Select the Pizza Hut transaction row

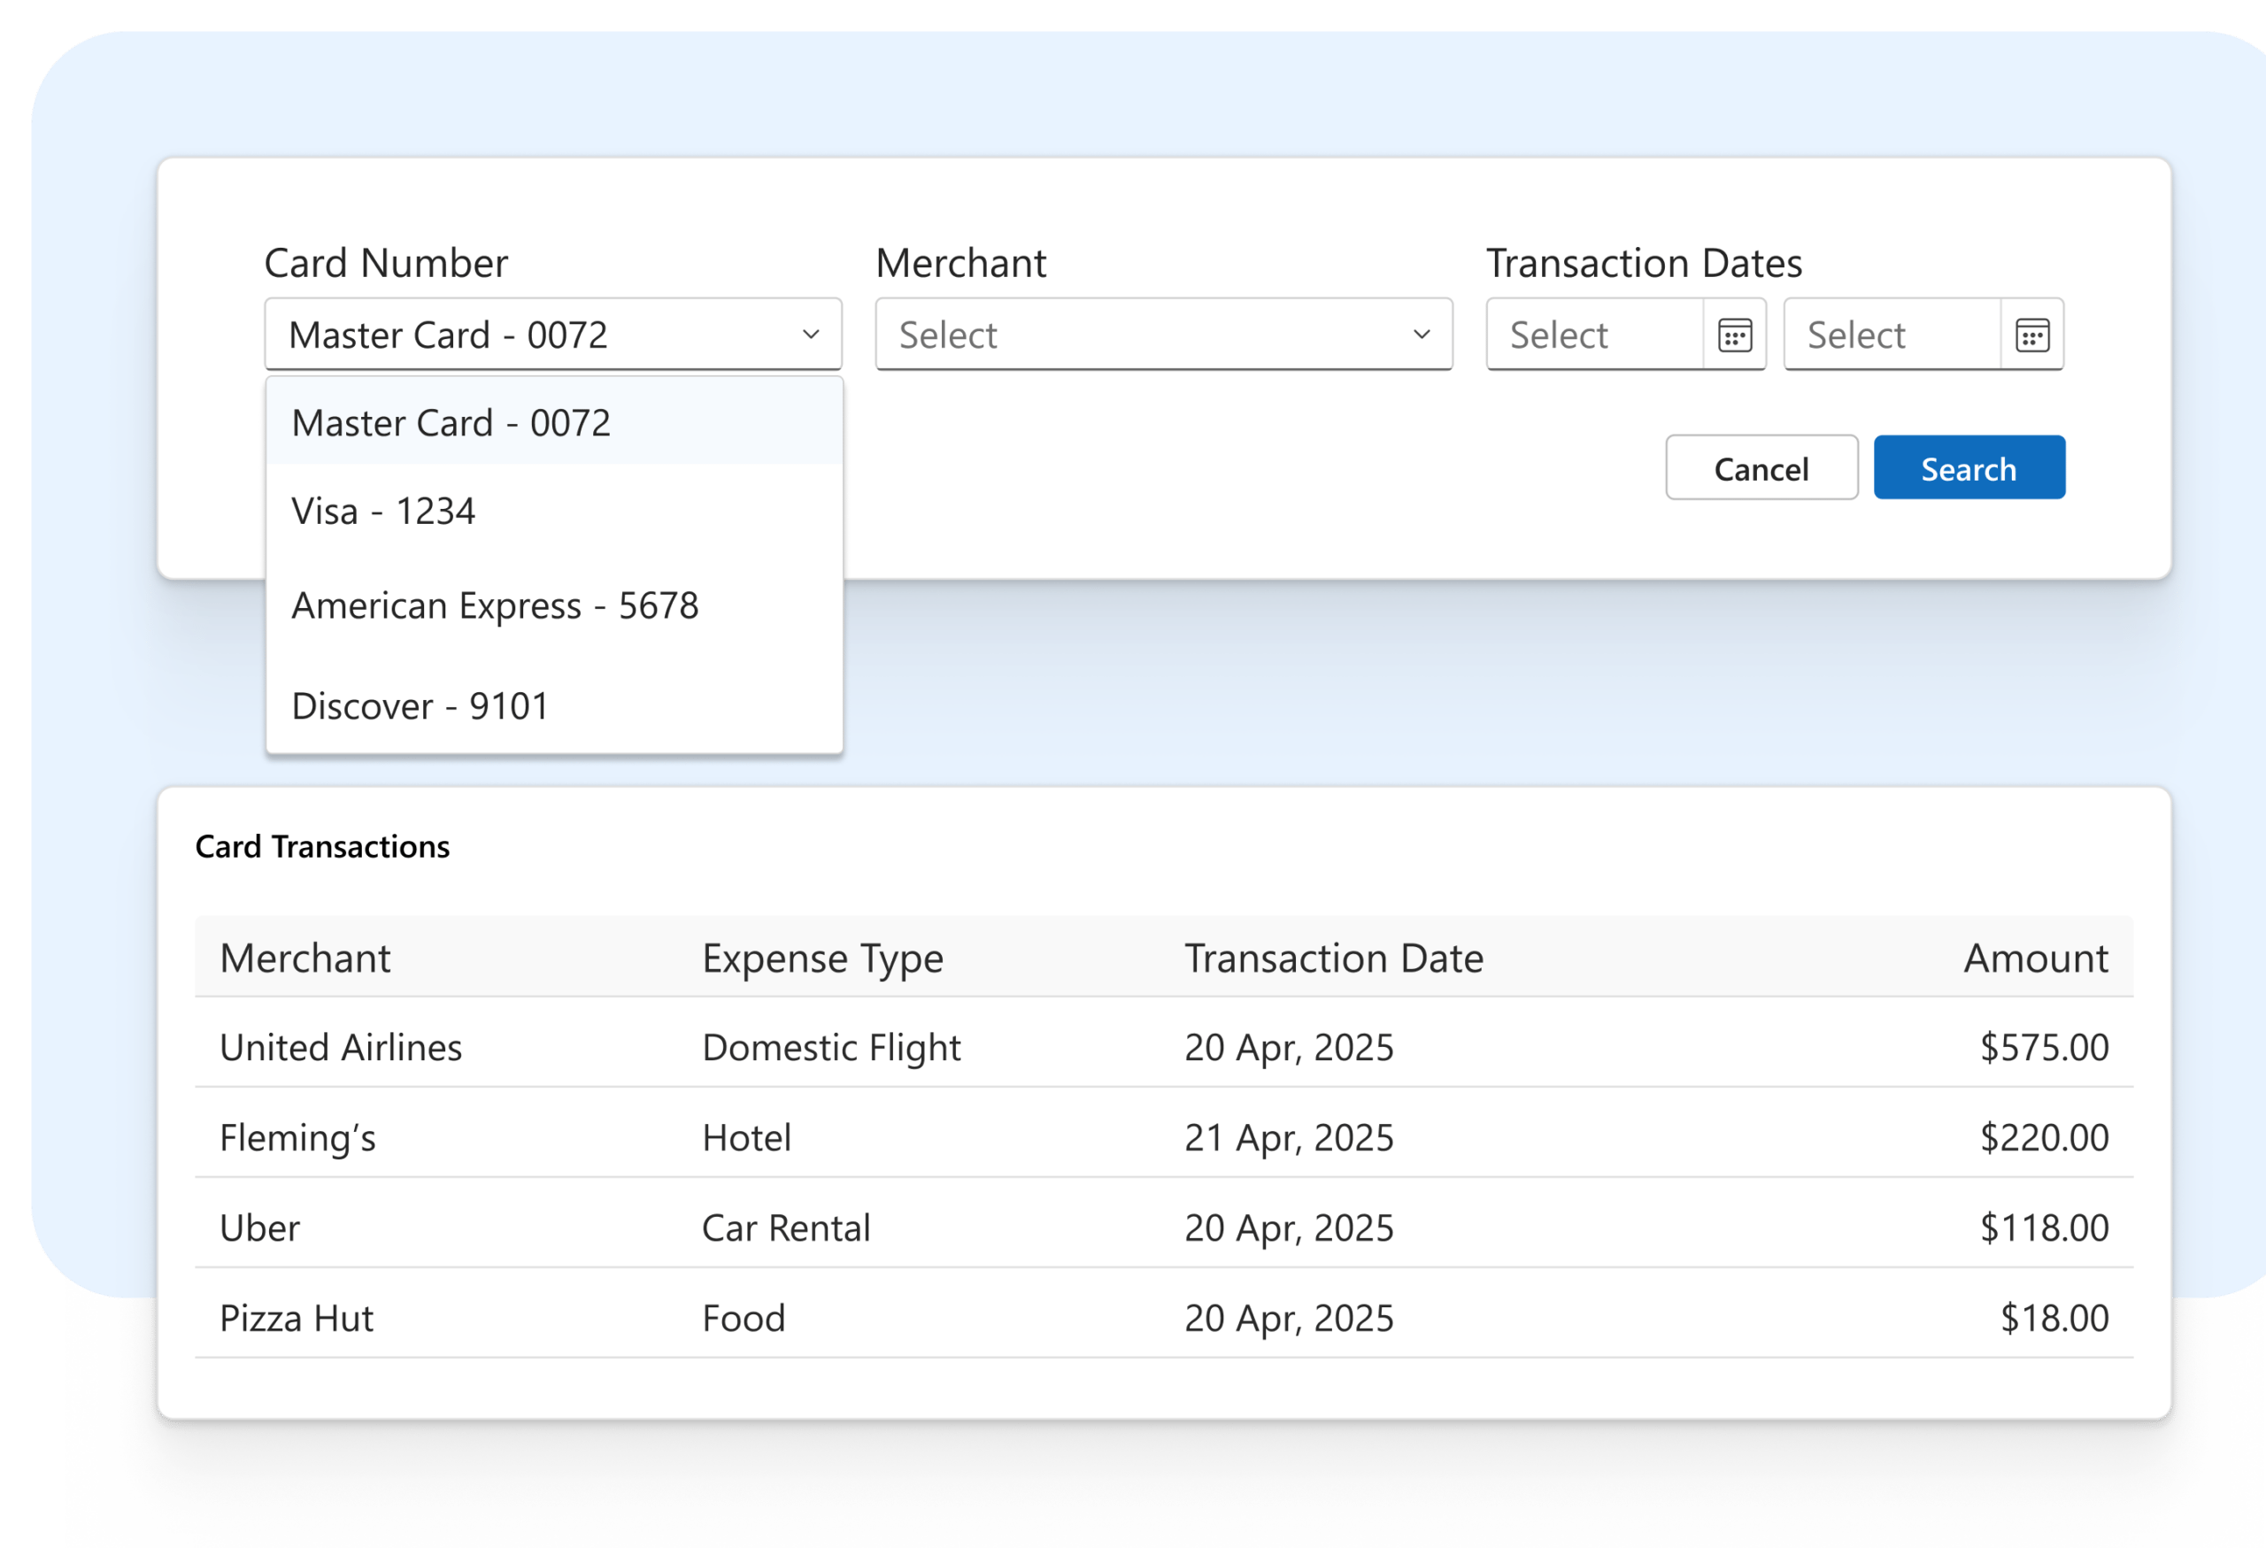[1163, 1318]
